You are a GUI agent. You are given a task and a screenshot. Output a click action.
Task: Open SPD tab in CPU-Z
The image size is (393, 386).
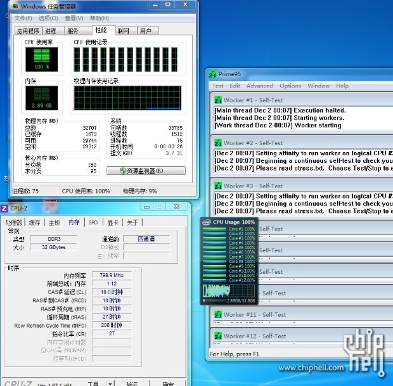(93, 222)
